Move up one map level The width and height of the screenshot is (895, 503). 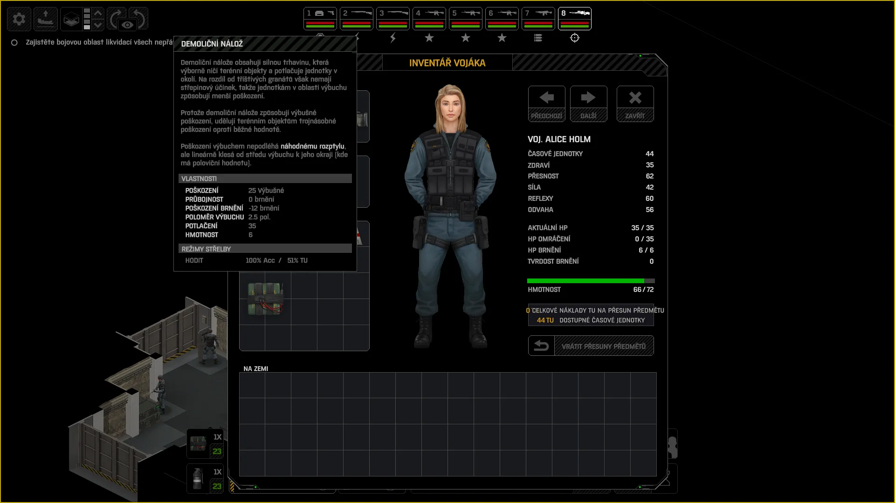98,13
